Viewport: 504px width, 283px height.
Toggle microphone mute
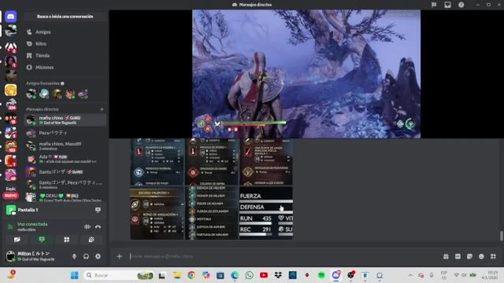coord(74,256)
